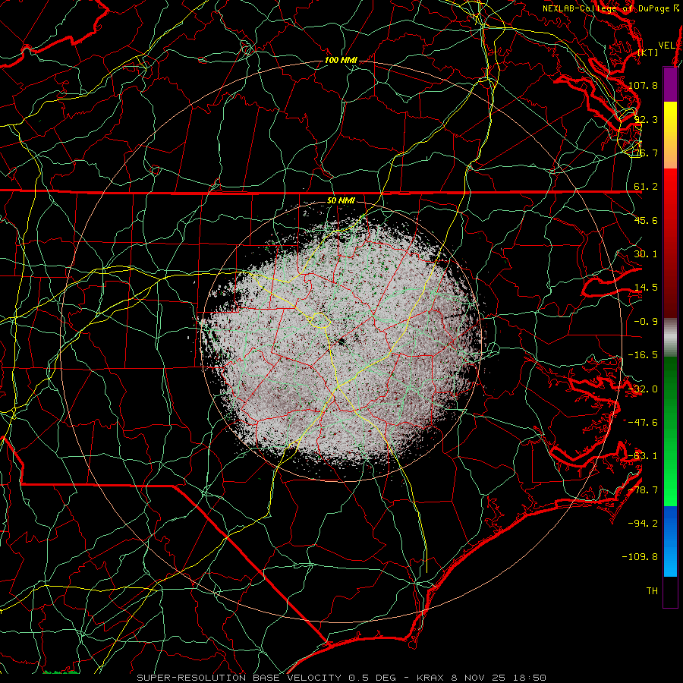Click the -63.1 scale value

coord(643,456)
